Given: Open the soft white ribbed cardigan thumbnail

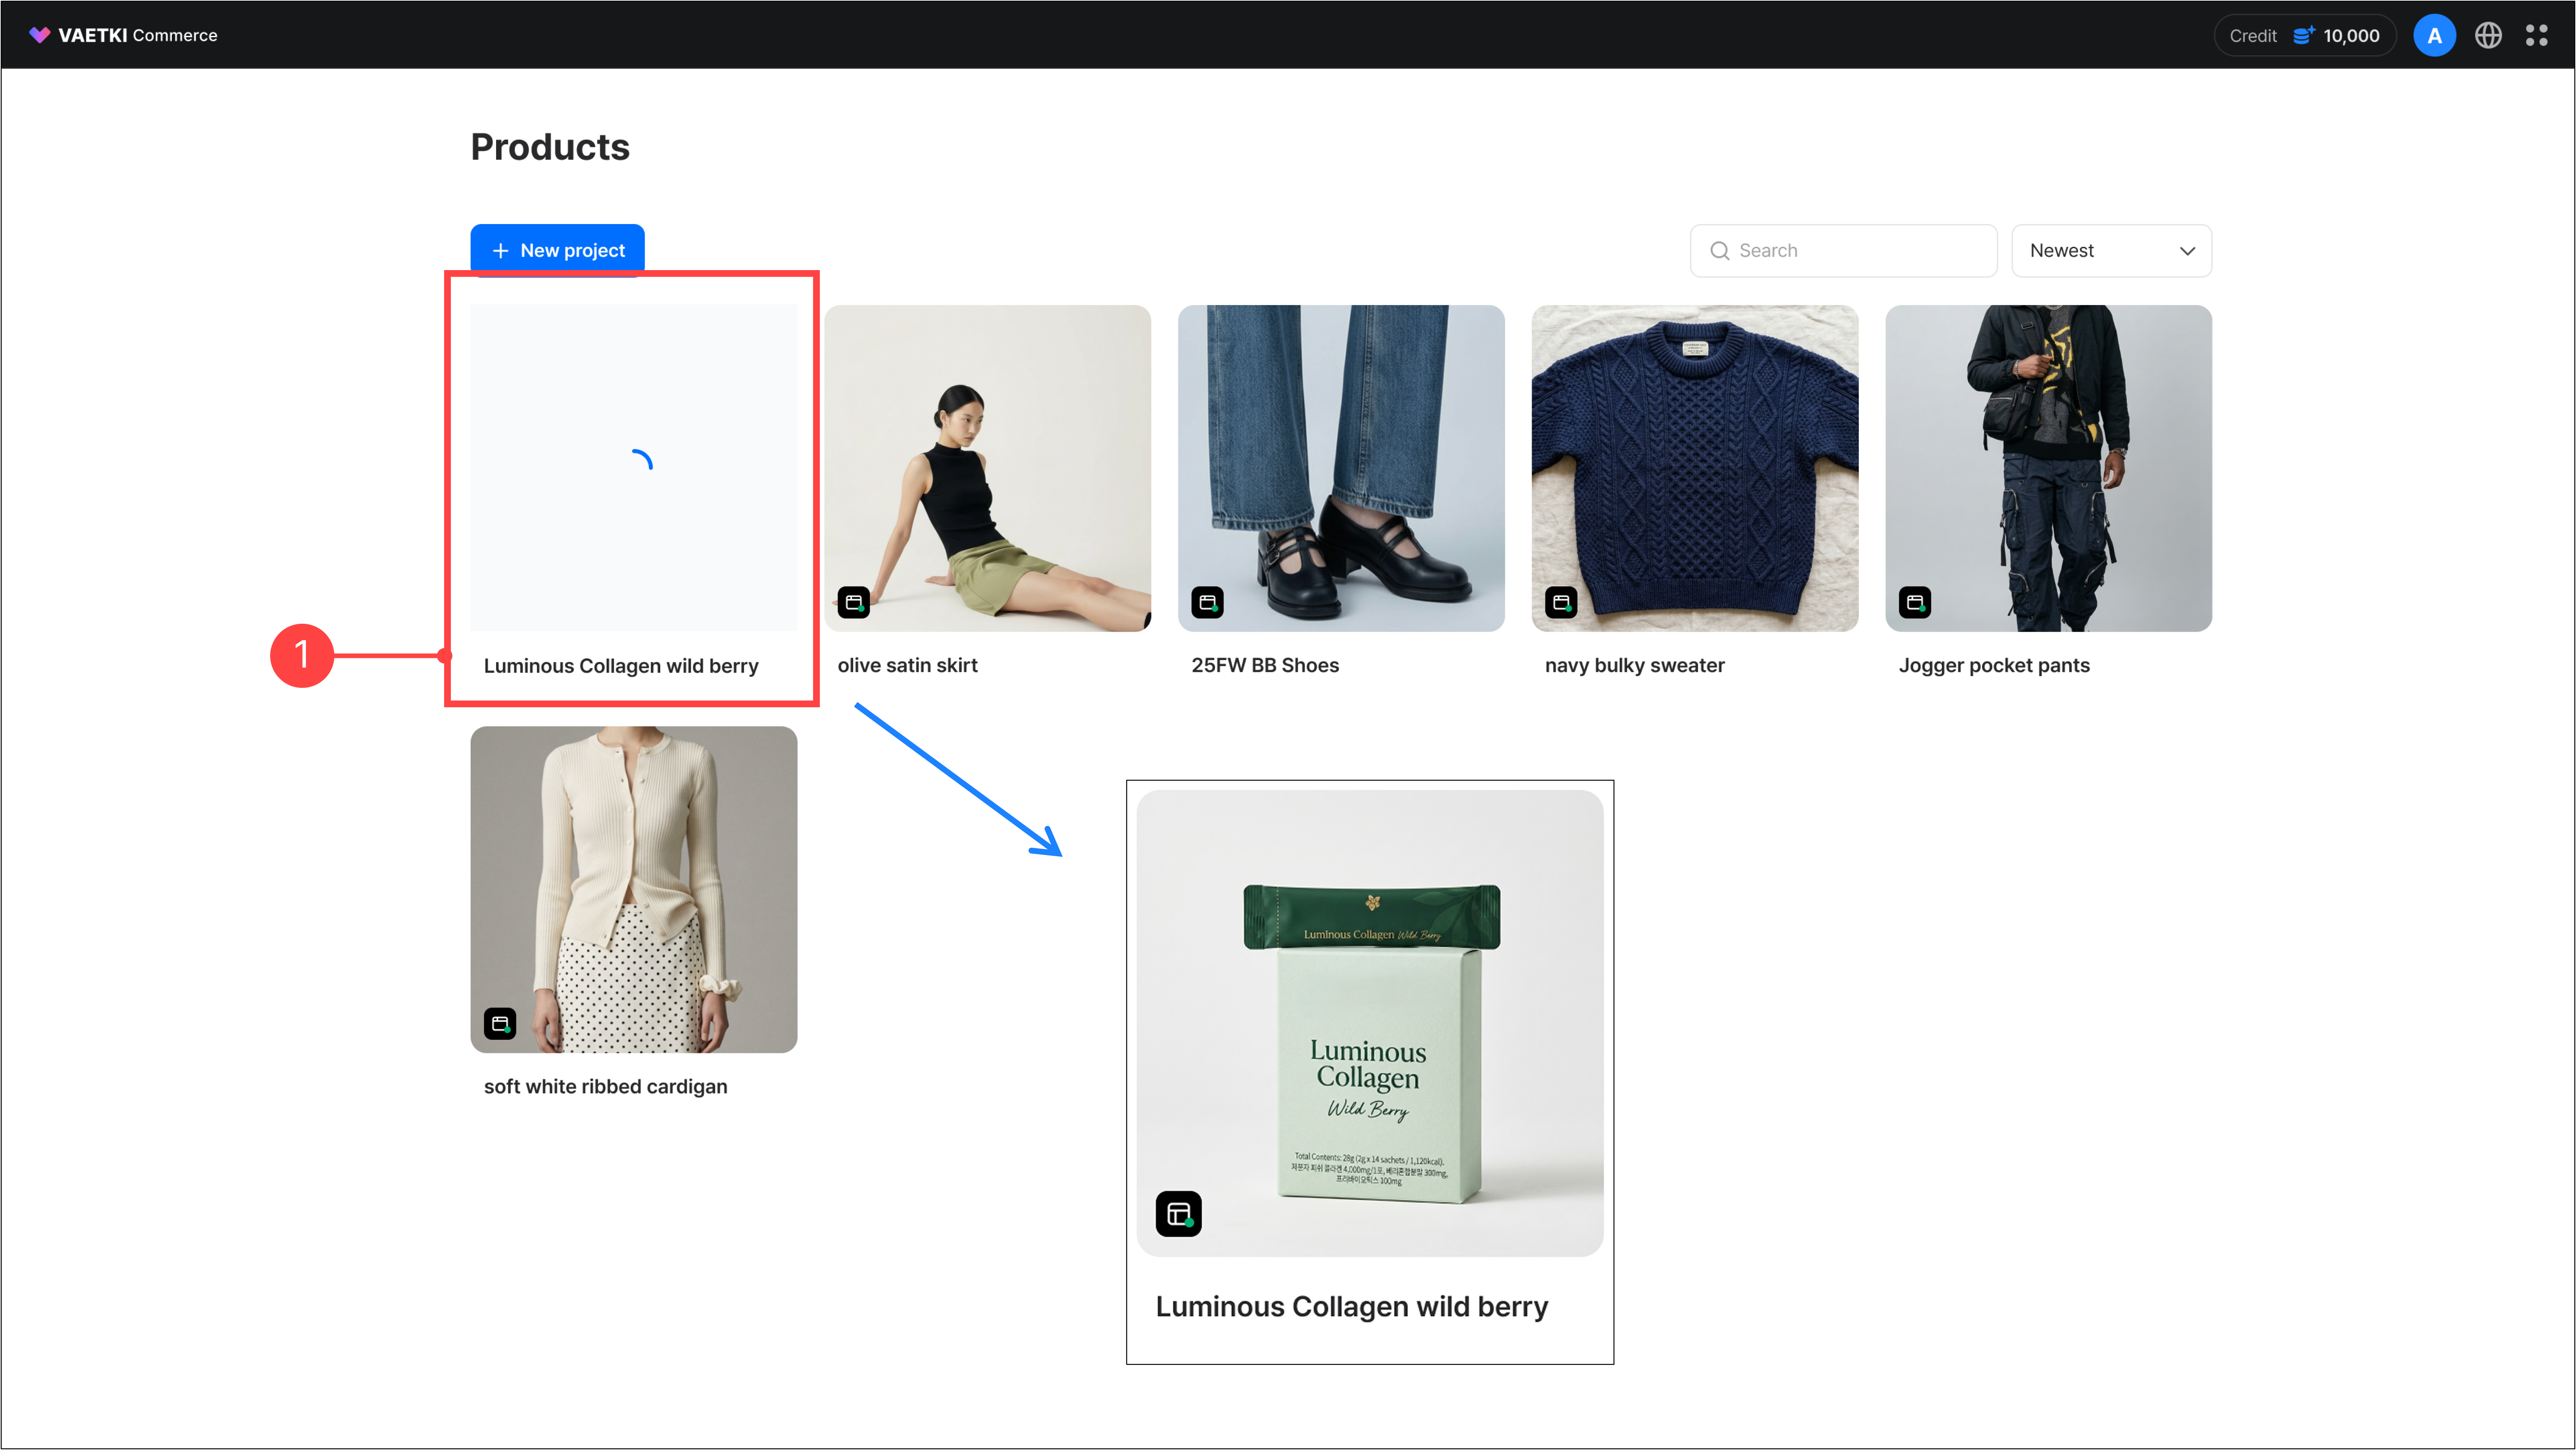Looking at the screenshot, I should pos(634,890).
